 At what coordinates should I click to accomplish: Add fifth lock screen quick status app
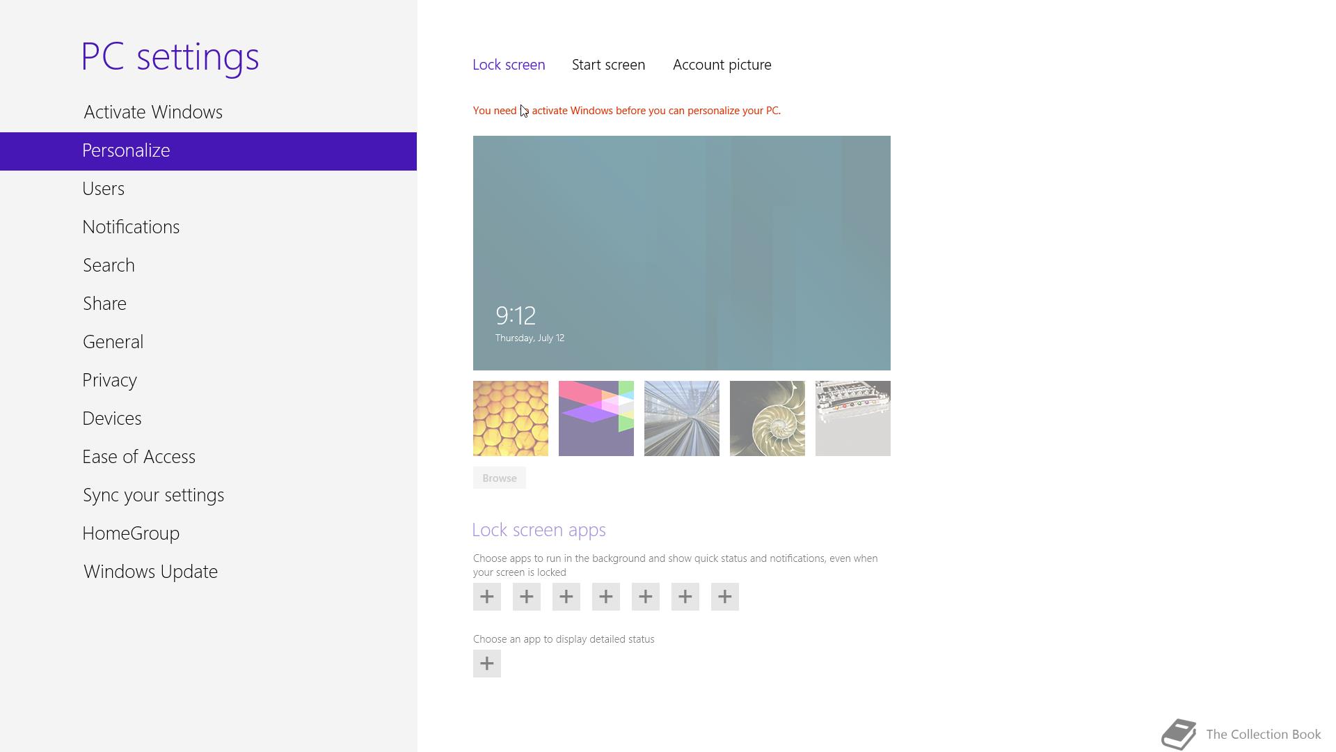point(646,597)
